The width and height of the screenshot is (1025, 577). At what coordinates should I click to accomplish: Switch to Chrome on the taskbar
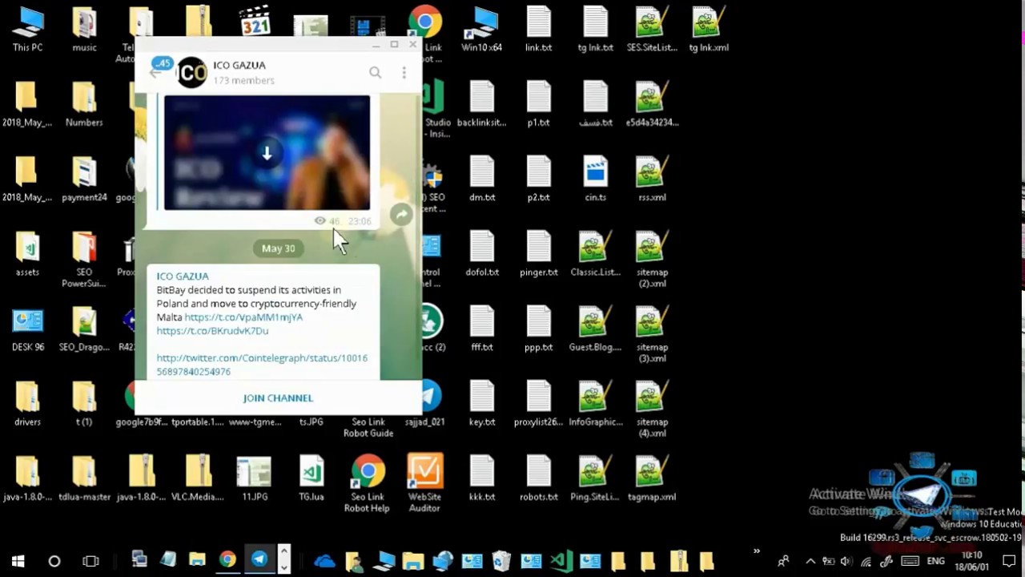pyautogui.click(x=228, y=560)
